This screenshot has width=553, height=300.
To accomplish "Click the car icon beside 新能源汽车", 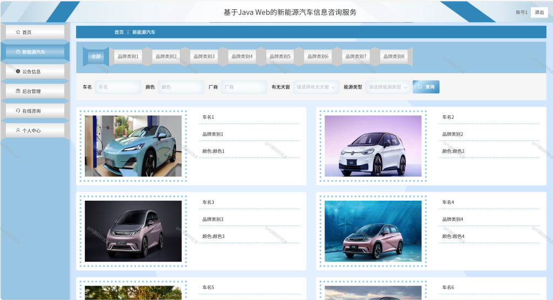I will (18, 52).
